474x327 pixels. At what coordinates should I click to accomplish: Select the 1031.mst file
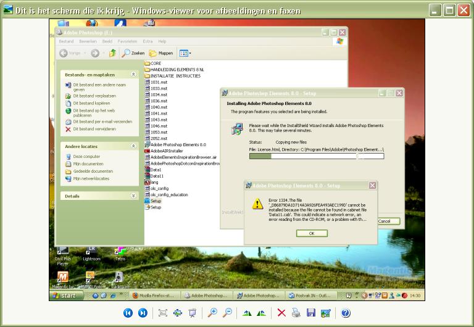(156, 82)
